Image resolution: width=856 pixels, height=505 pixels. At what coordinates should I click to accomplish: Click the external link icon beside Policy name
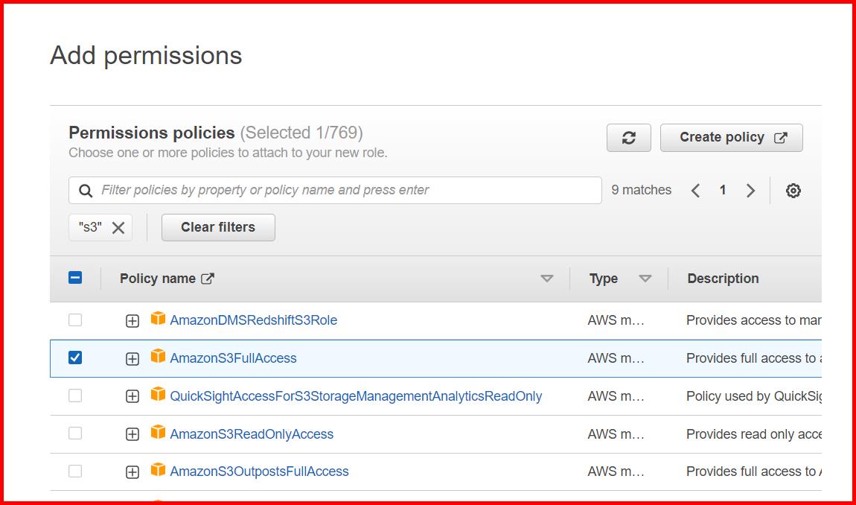click(x=208, y=277)
